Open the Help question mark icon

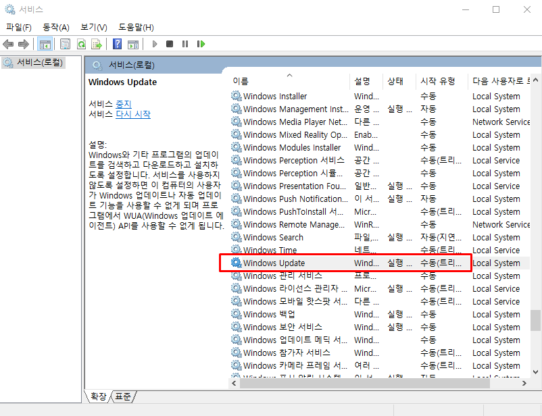(x=117, y=44)
